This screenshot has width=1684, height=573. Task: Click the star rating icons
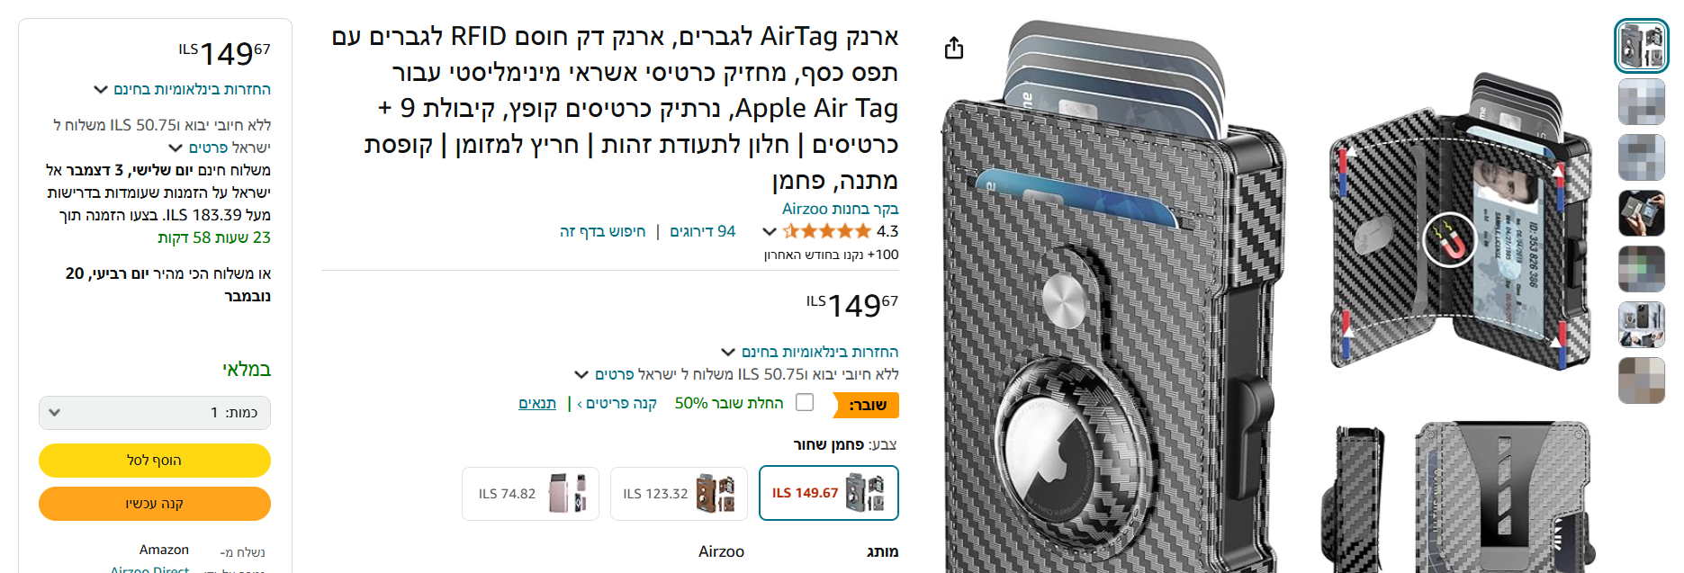coord(827,231)
